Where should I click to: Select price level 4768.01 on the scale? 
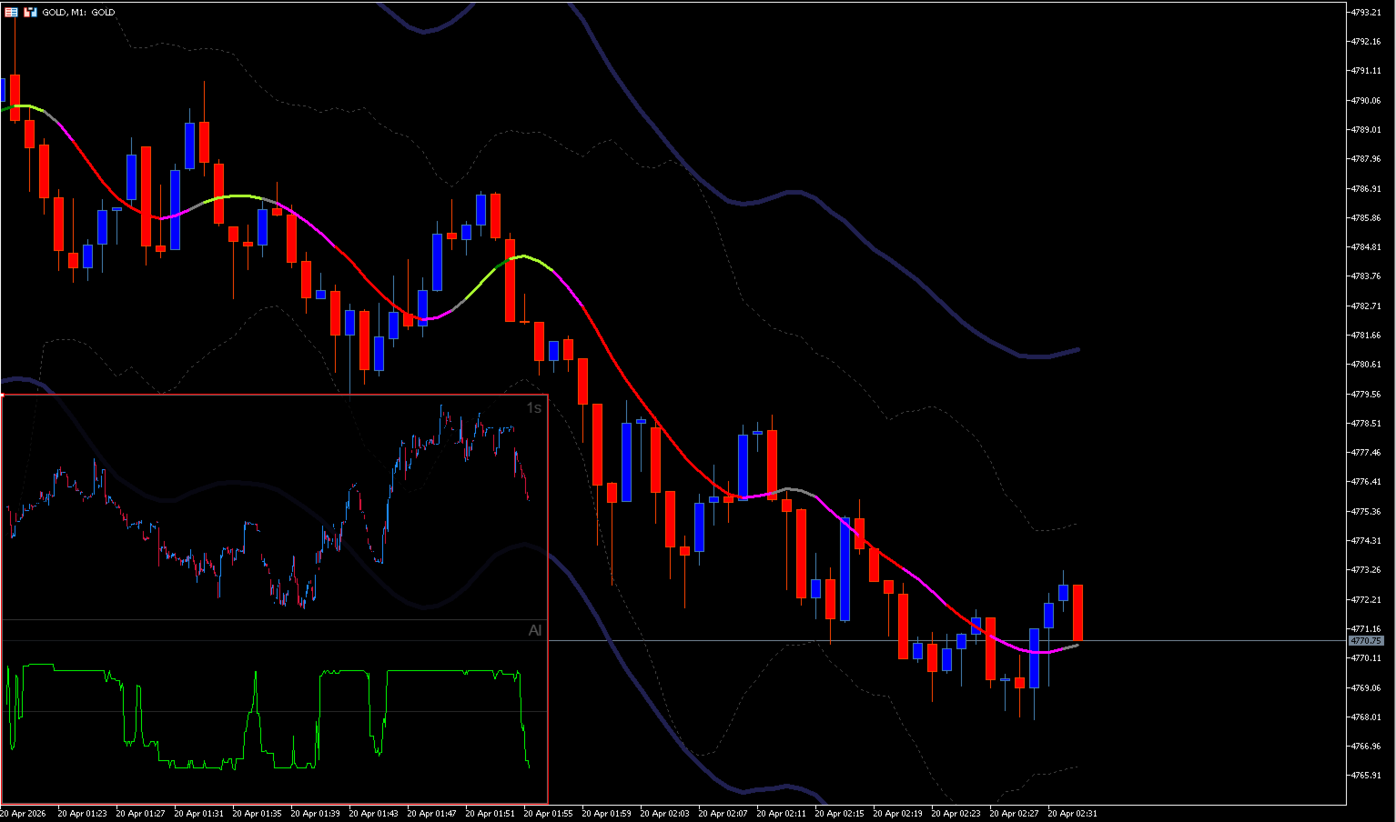pos(1367,717)
